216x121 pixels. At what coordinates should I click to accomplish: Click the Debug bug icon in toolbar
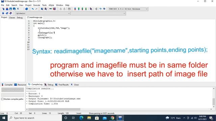pos(91,9)
